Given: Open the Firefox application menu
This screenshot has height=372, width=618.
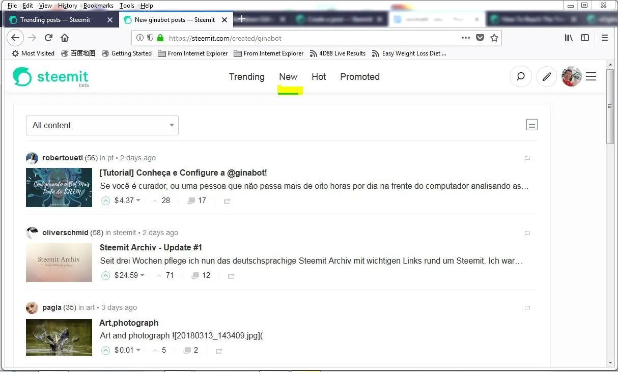Looking at the screenshot, I should coord(605,38).
